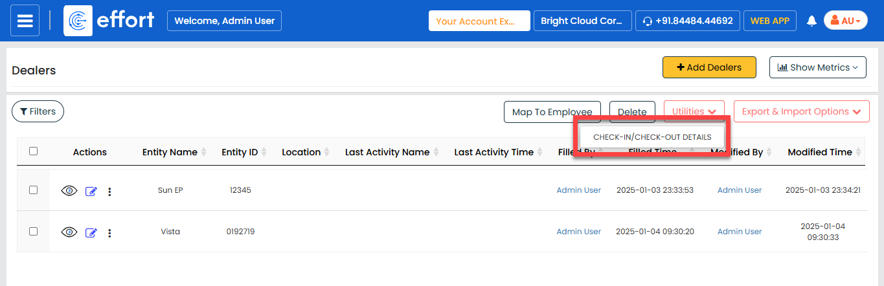This screenshot has height=286, width=884.
Task: View the Sun EP dealer details
Action: tap(69, 191)
